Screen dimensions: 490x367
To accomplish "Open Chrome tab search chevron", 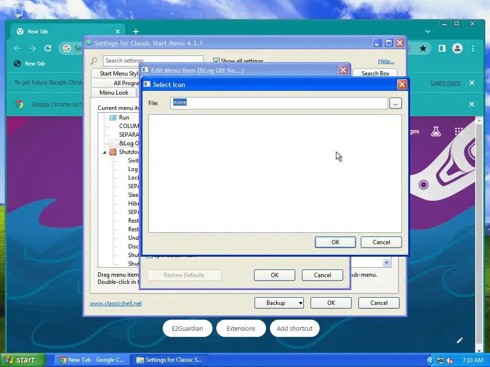I will click(x=428, y=32).
